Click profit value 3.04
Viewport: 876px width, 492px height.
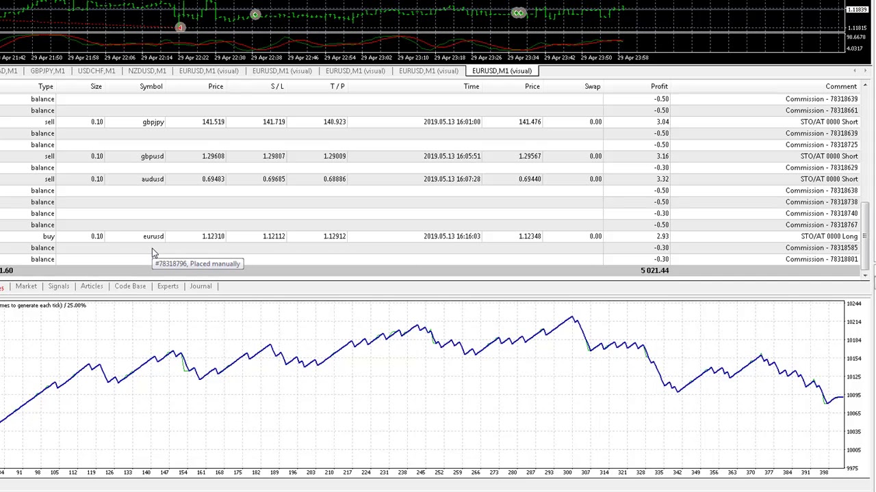click(x=662, y=122)
